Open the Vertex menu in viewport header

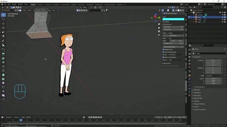[x=44, y=10]
